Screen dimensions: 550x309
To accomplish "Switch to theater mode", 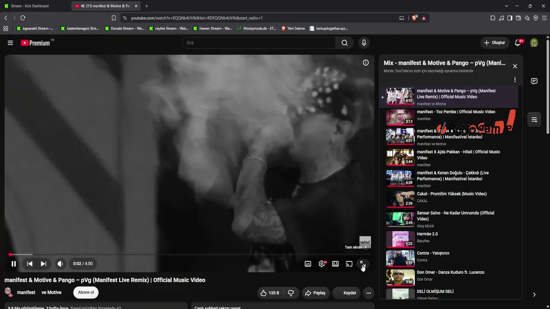I will coord(336,264).
